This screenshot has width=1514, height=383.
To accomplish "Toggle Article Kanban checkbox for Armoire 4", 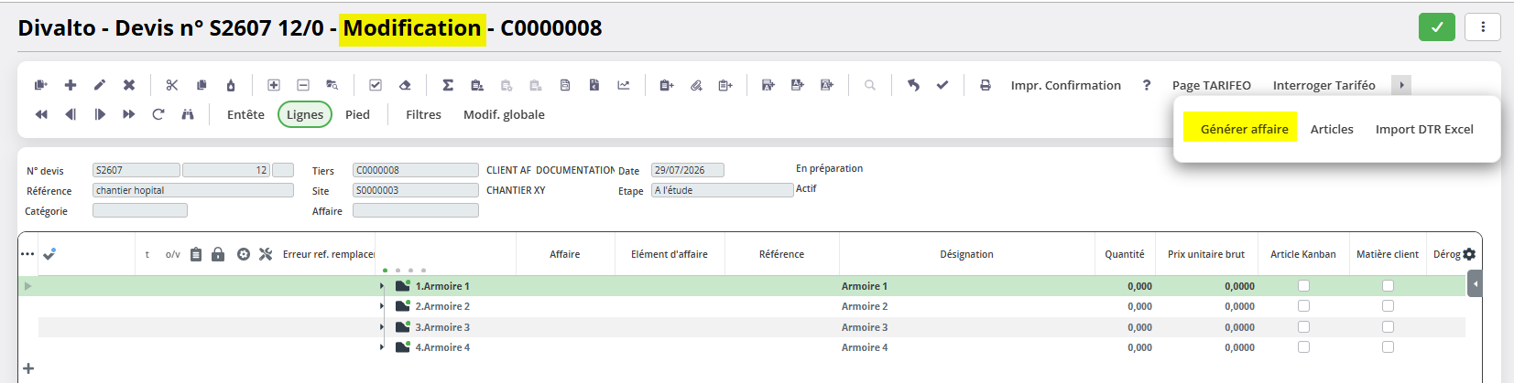I will point(1303,347).
